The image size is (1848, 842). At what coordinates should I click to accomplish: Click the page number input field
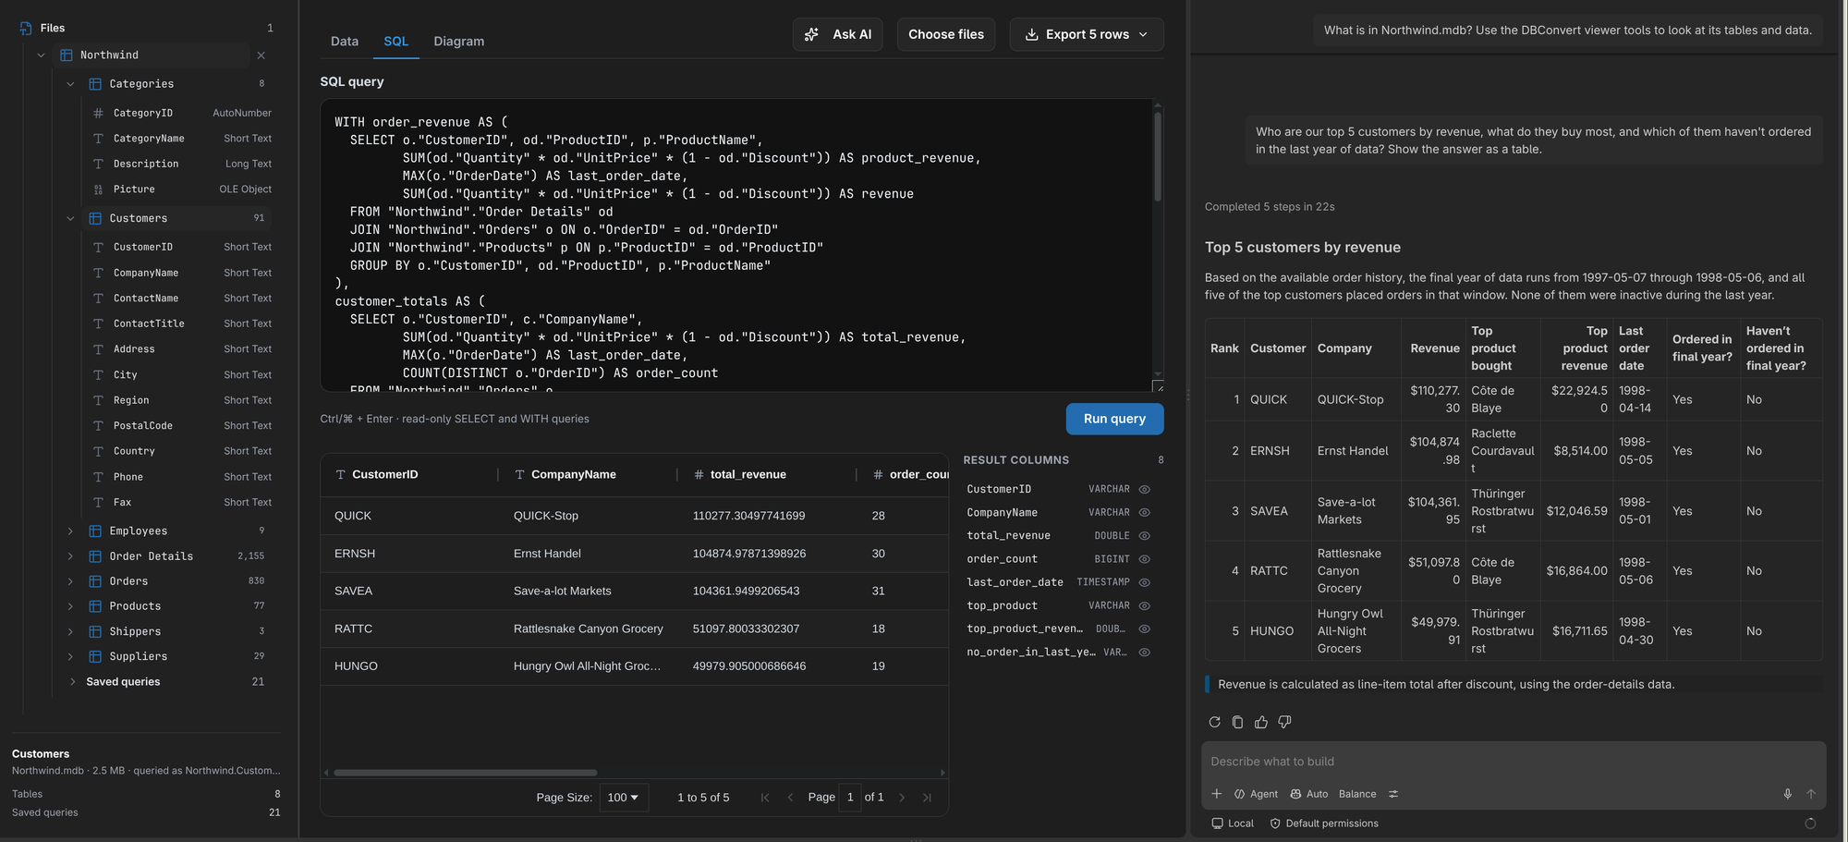850,798
